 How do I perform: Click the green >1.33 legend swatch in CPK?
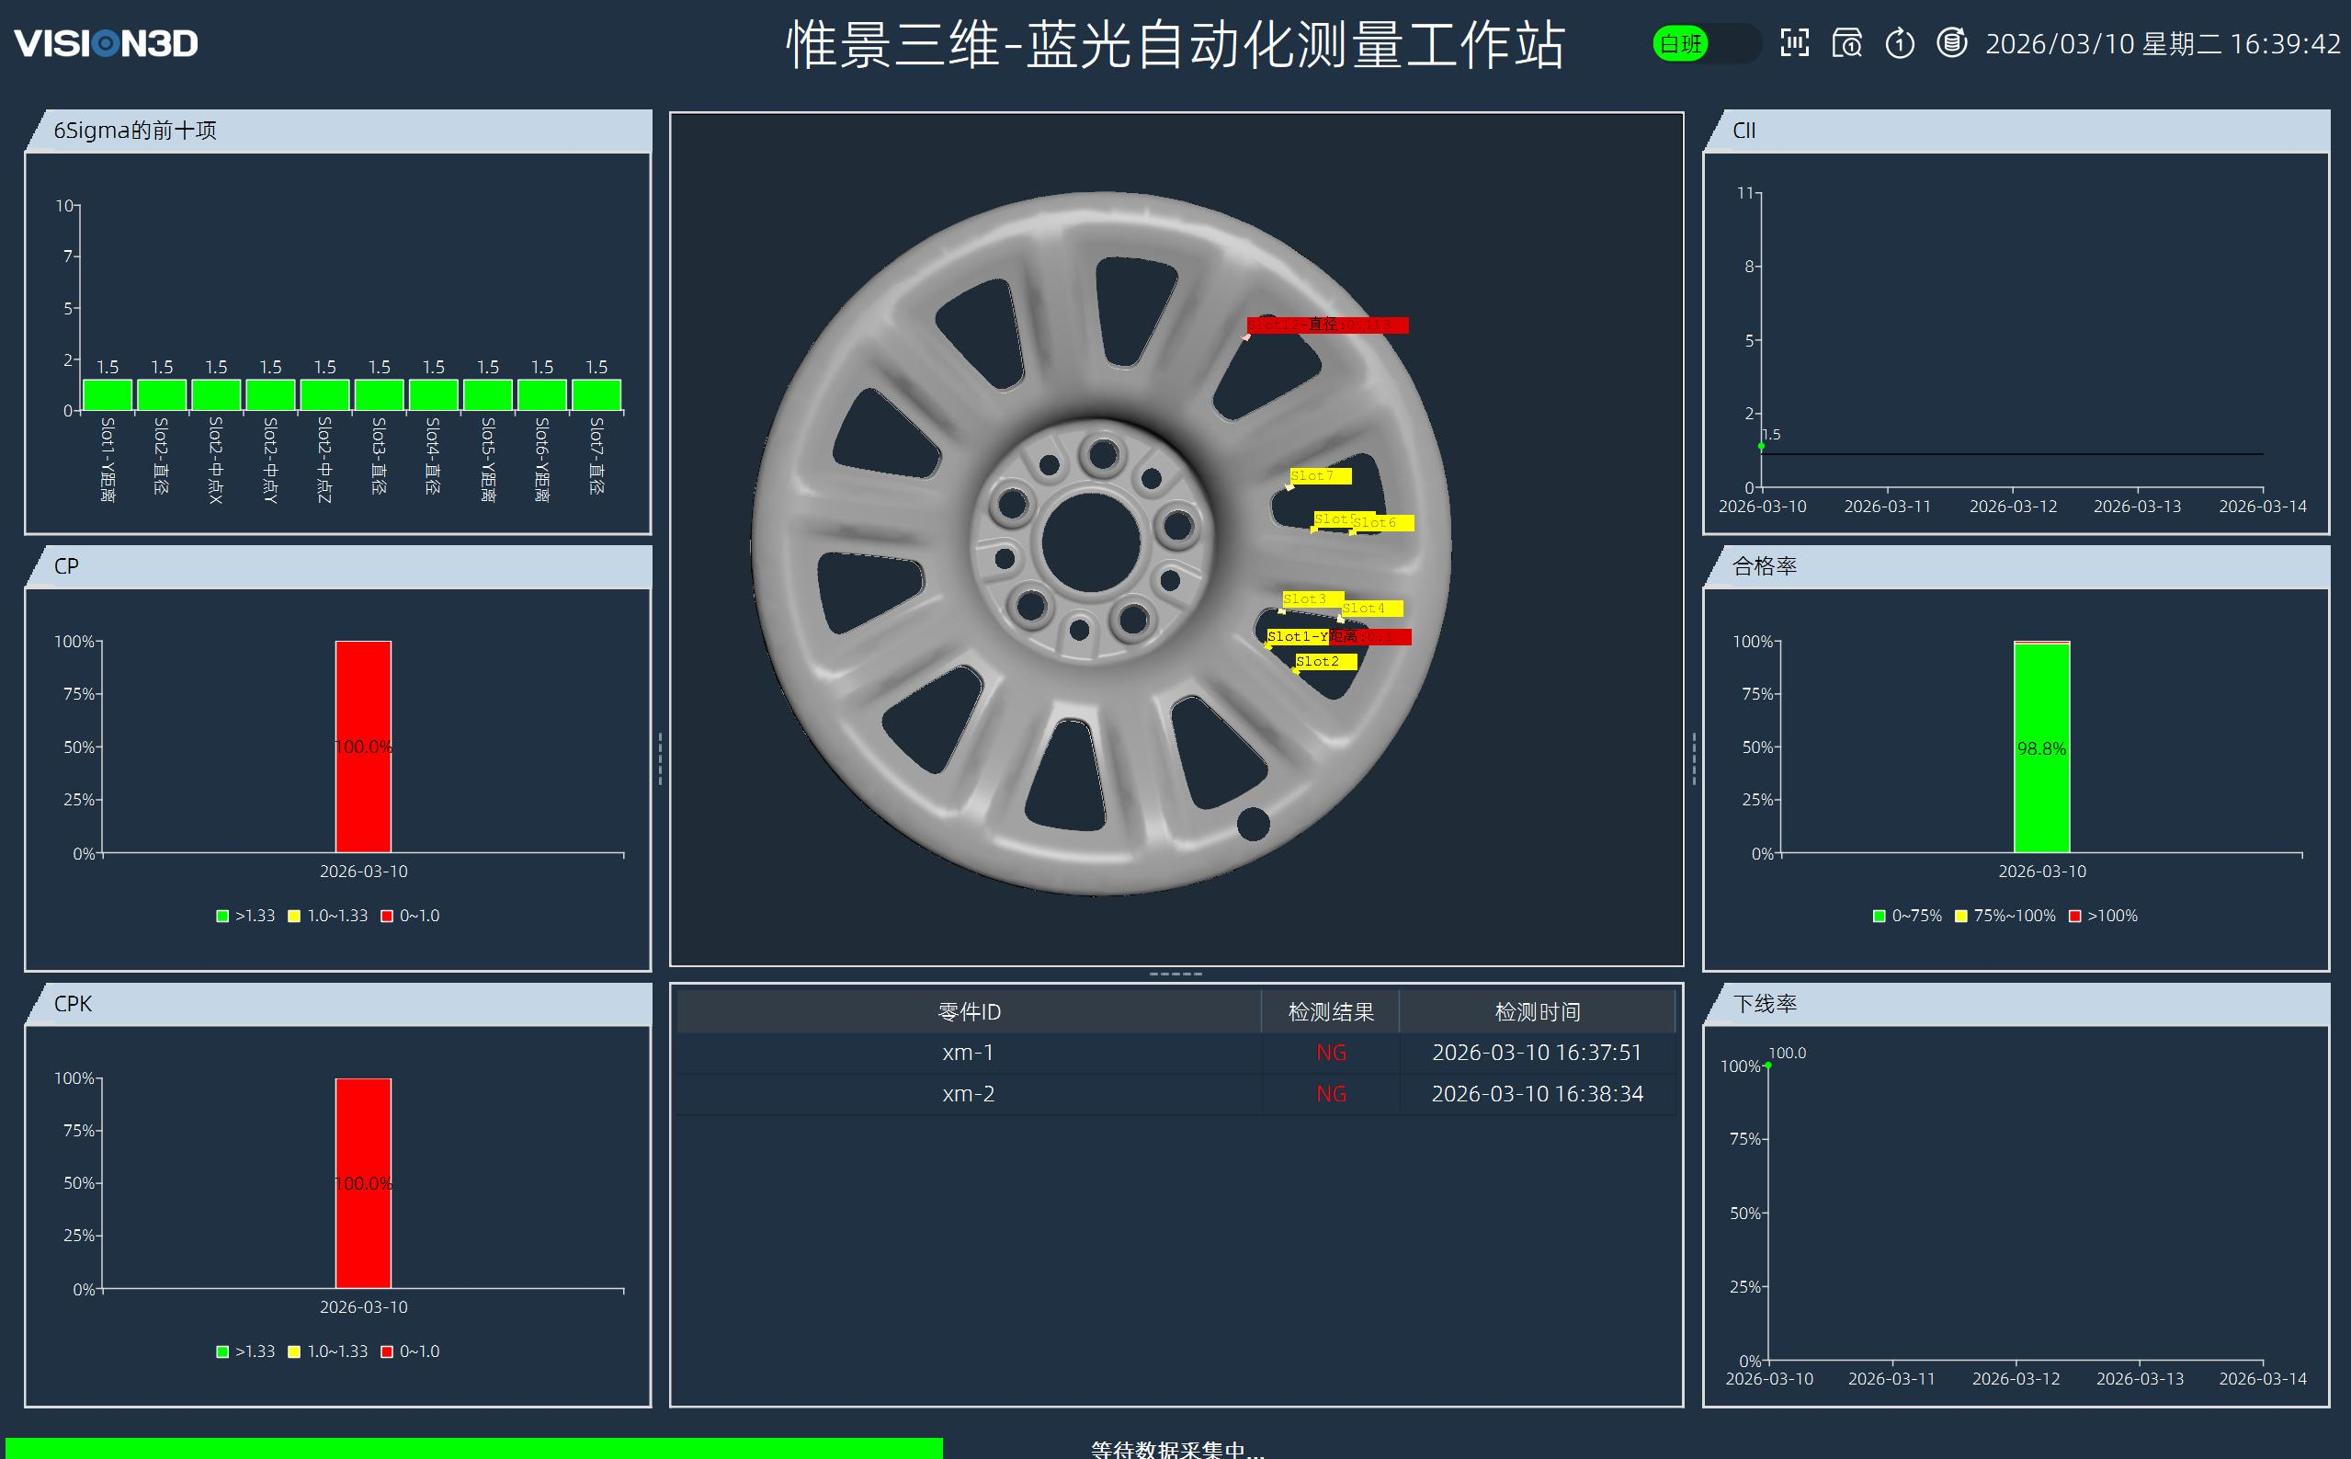click(222, 1351)
